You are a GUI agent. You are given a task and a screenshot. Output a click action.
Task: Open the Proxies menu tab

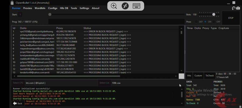pyautogui.click(x=27, y=8)
